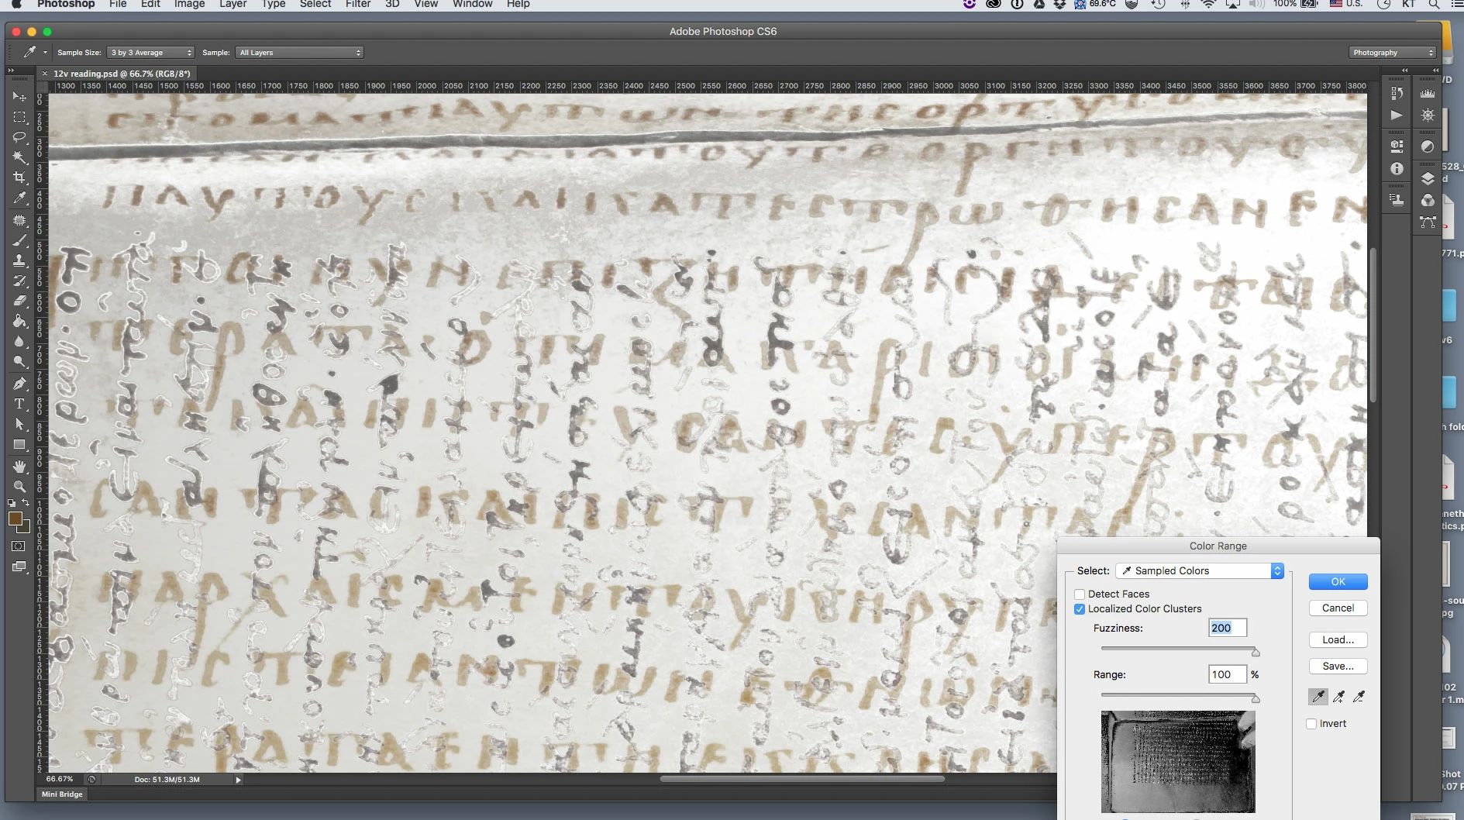
Task: Select the Eyedropper tool in the tools panel
Action: coord(19,198)
